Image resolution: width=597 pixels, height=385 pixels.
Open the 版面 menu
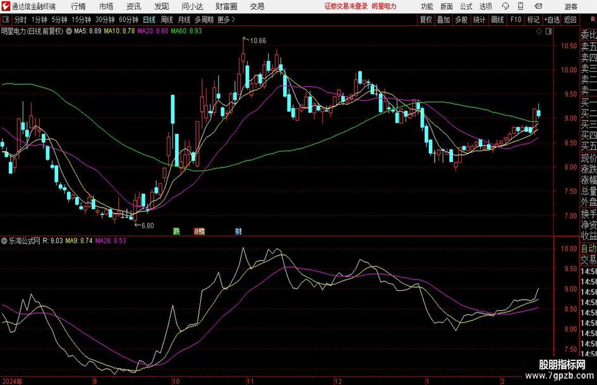(447, 6)
